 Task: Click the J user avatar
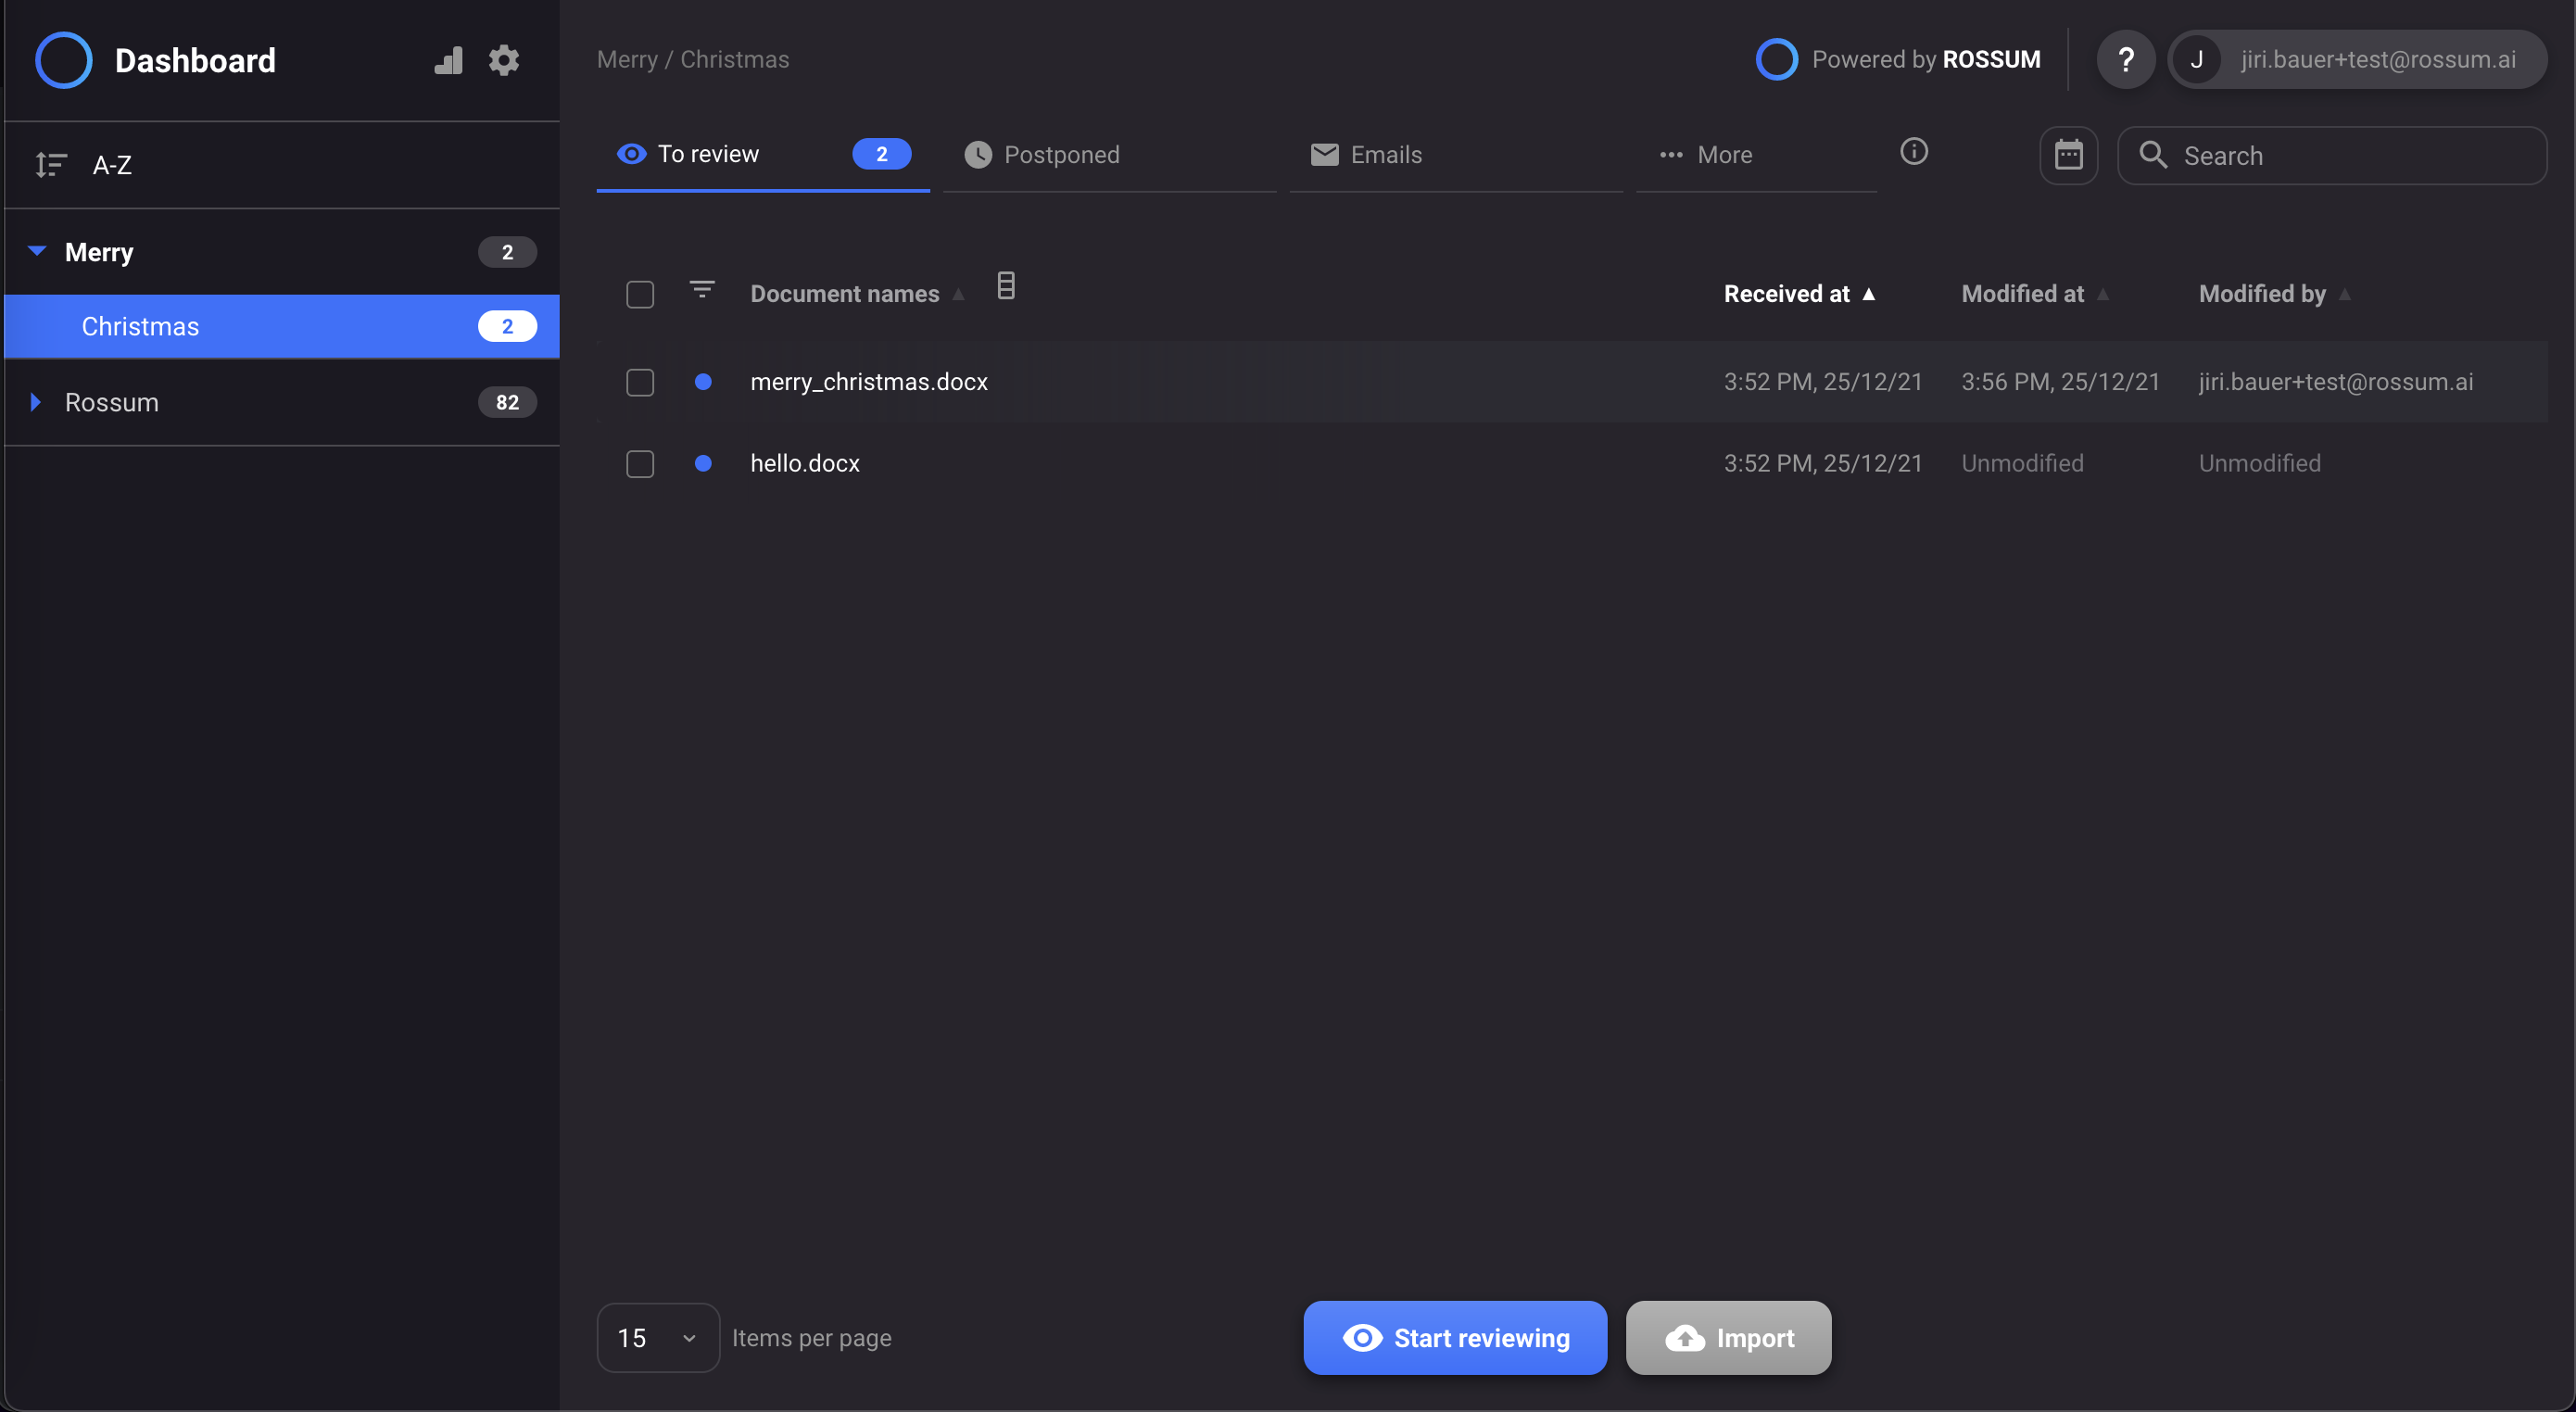(x=2197, y=60)
